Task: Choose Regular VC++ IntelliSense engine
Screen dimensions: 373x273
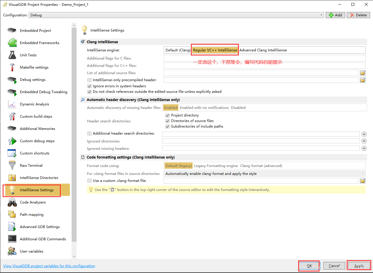Action: (215, 50)
